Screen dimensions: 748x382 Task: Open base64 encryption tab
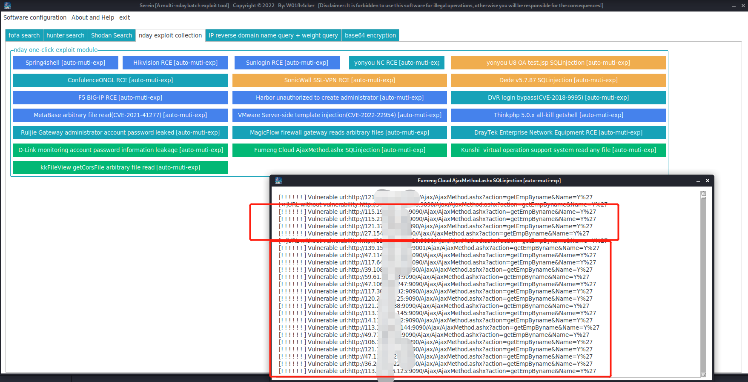tap(370, 35)
